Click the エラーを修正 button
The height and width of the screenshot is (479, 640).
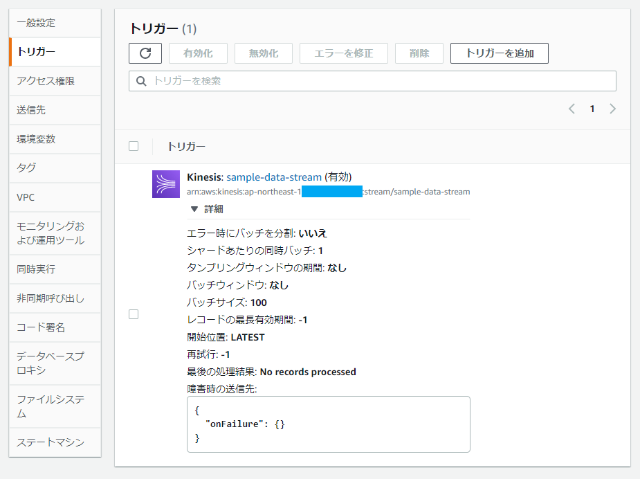(x=344, y=53)
